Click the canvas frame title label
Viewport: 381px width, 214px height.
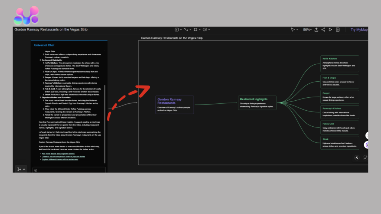pyautogui.click(x=172, y=38)
